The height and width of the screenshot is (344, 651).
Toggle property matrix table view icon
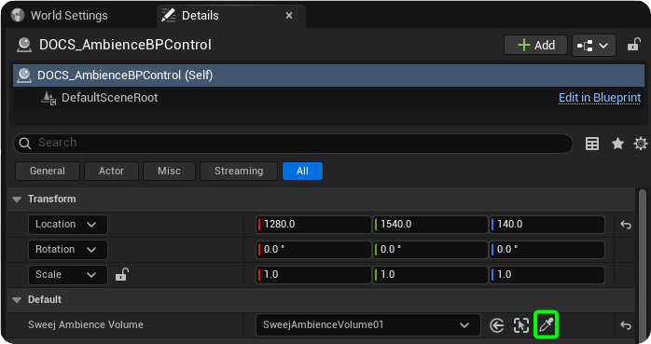(592, 144)
